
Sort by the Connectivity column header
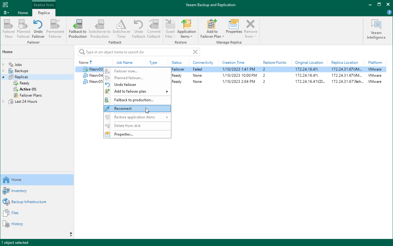pos(204,63)
